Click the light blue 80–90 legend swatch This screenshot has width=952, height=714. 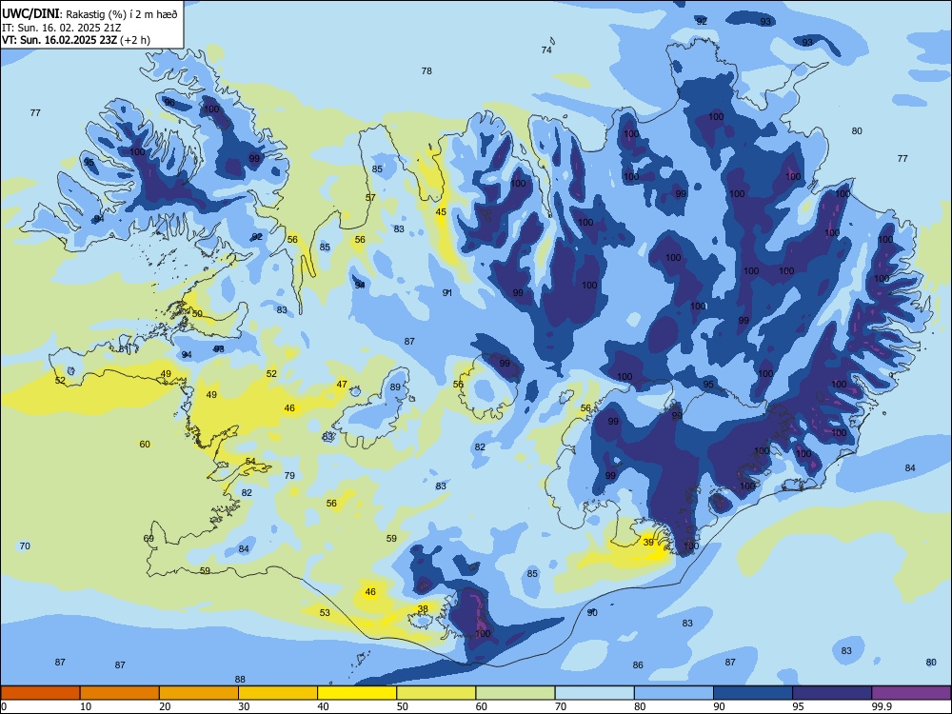coord(674,693)
